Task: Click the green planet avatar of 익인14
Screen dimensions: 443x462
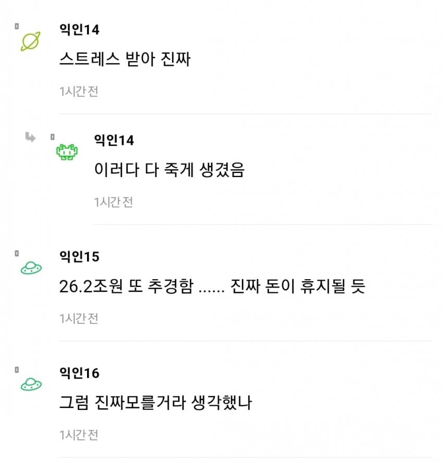Action: [30, 41]
